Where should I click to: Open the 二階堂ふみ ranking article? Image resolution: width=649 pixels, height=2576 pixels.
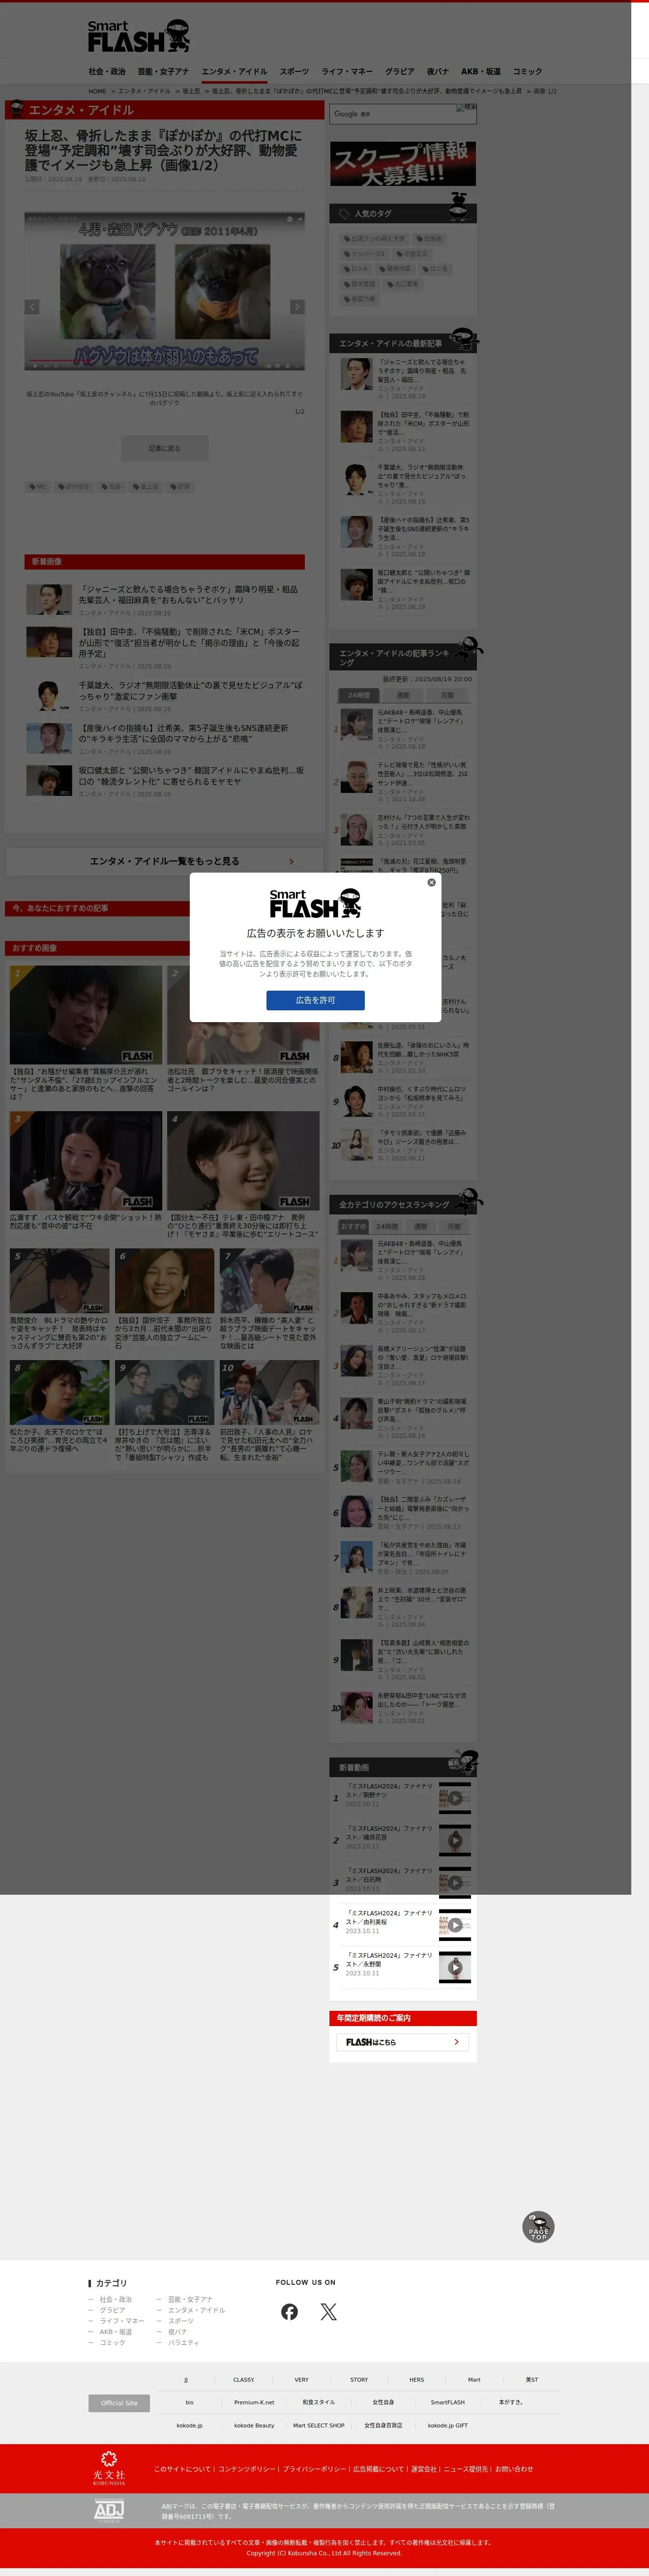point(423,1509)
